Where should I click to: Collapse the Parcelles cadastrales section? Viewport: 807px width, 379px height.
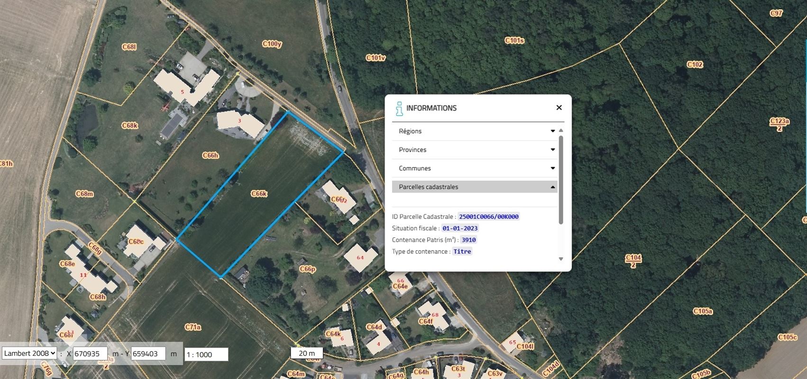pyautogui.click(x=475, y=187)
